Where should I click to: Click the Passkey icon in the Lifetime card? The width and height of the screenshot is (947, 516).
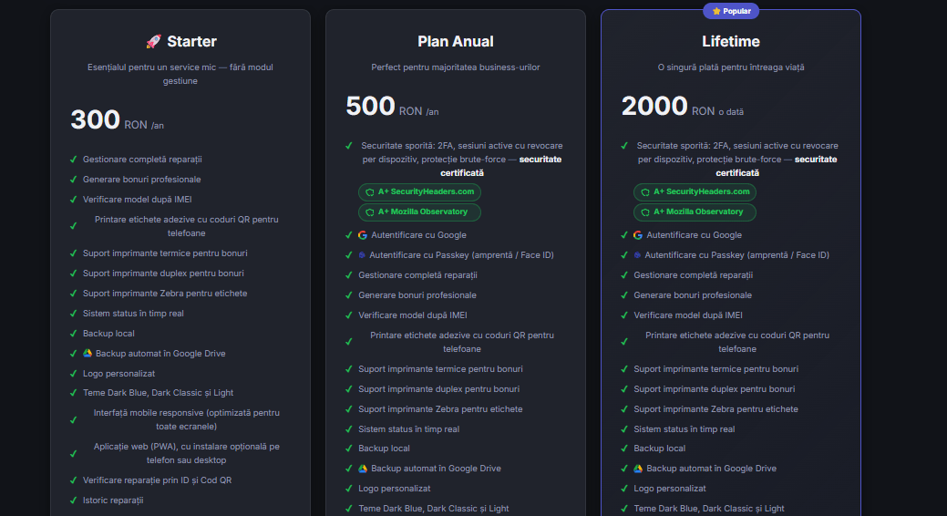637,255
